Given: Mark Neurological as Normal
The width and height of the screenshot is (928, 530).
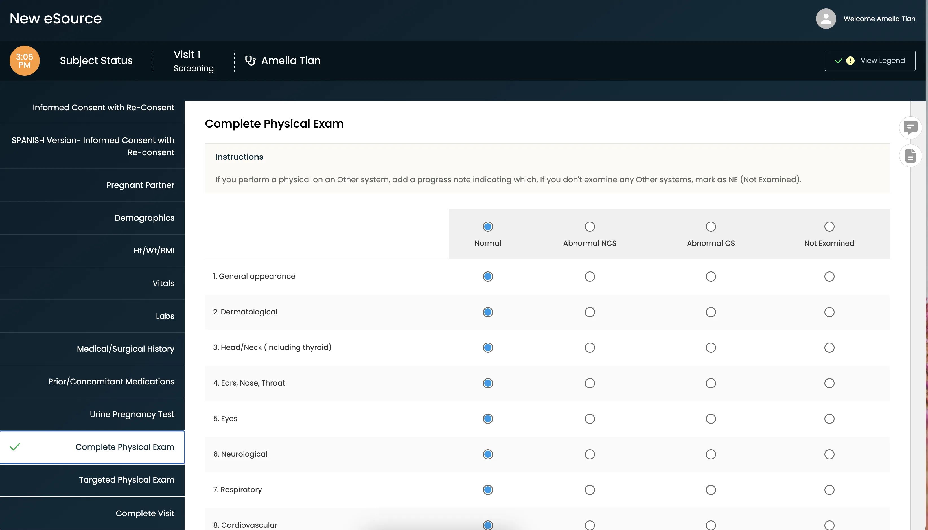Looking at the screenshot, I should pos(488,454).
